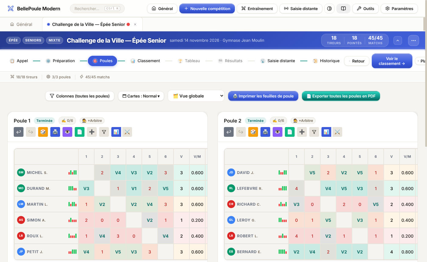427x262 pixels.
Task: Click the Rechercher search field
Action: click(97, 9)
